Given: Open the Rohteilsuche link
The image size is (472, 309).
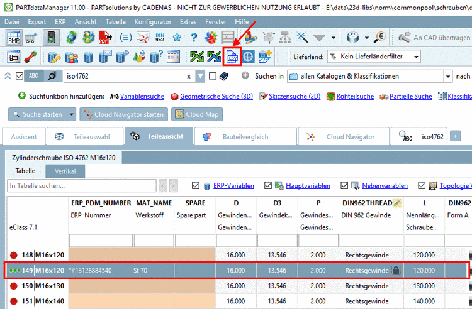Looking at the screenshot, I should 355,96.
